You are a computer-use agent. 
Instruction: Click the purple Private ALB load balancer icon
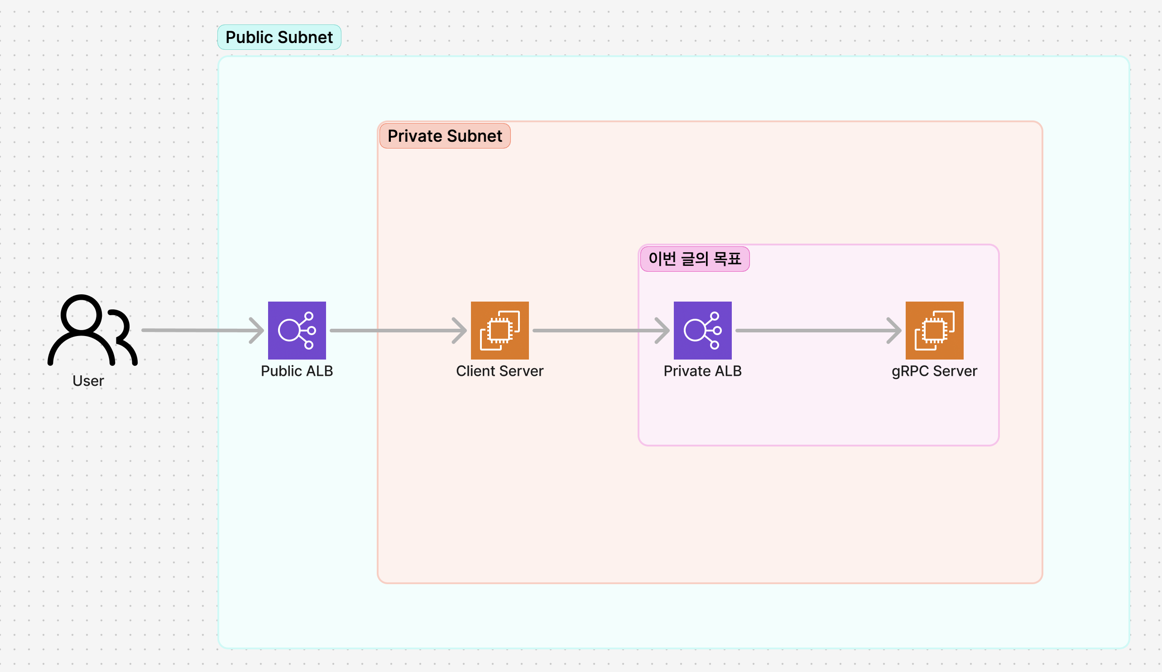click(702, 330)
